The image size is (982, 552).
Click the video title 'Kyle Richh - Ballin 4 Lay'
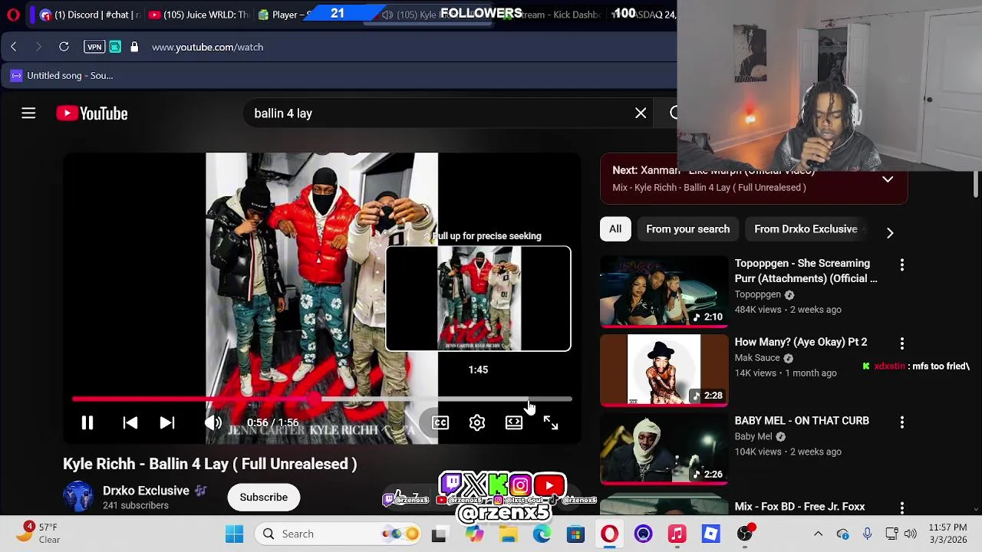click(x=210, y=464)
